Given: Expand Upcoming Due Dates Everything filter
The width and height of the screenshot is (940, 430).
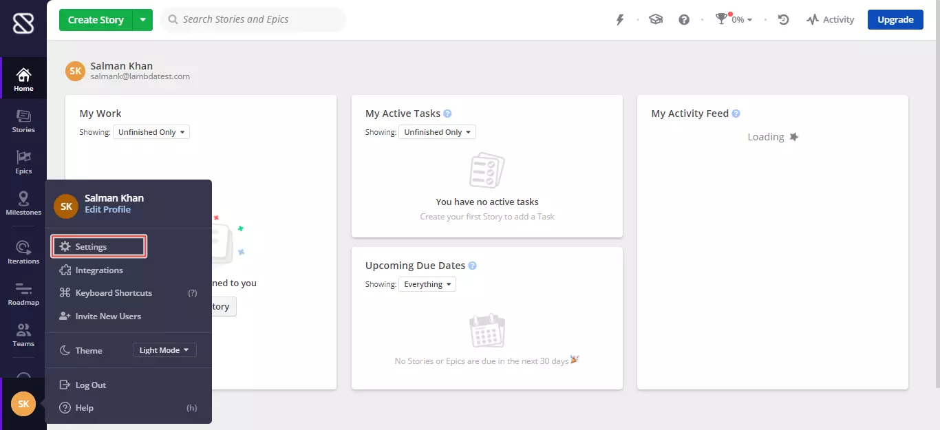Looking at the screenshot, I should pyautogui.click(x=427, y=284).
